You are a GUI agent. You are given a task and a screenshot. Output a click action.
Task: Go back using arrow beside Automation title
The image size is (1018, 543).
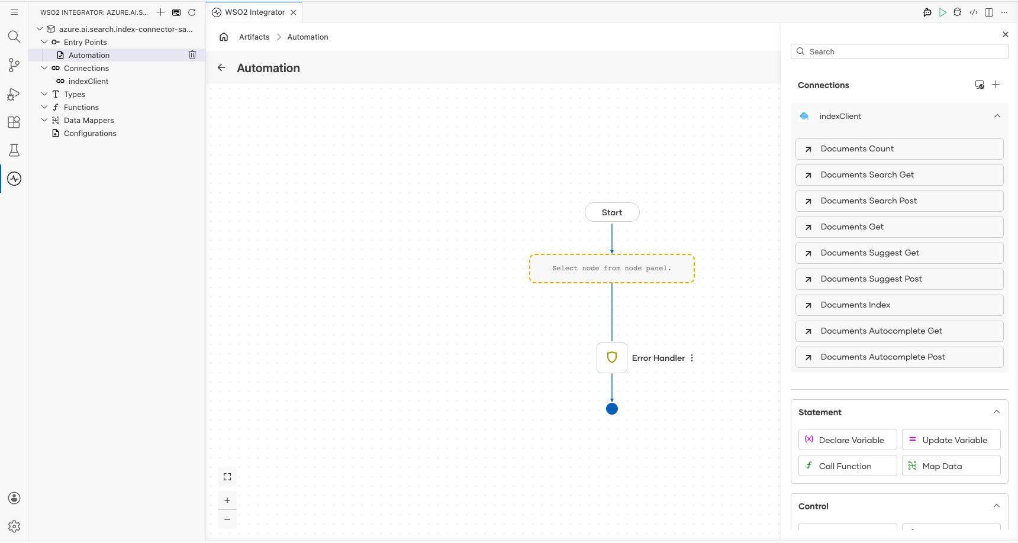(221, 67)
